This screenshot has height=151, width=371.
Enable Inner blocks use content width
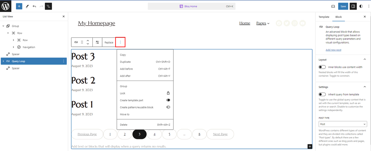(322, 67)
